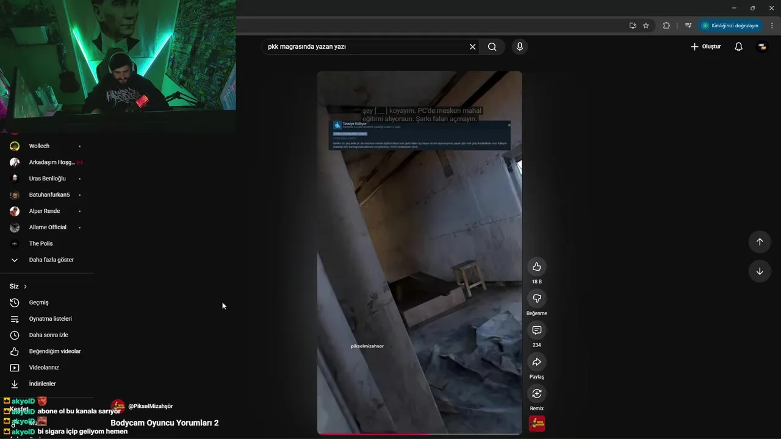Screen dimensions: 781x439
Task: Remix this Short
Action: click(x=536, y=393)
